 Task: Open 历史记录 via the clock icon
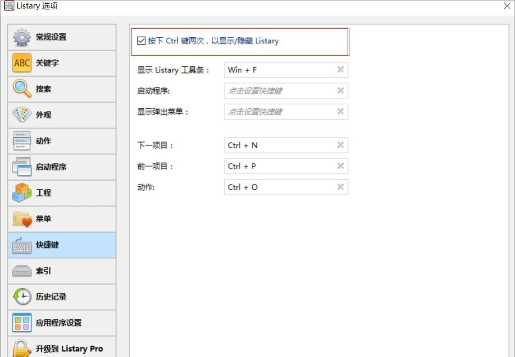click(21, 296)
